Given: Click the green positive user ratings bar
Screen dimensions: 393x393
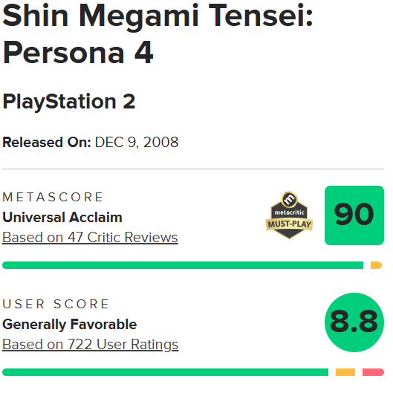Looking at the screenshot, I should point(165,372).
